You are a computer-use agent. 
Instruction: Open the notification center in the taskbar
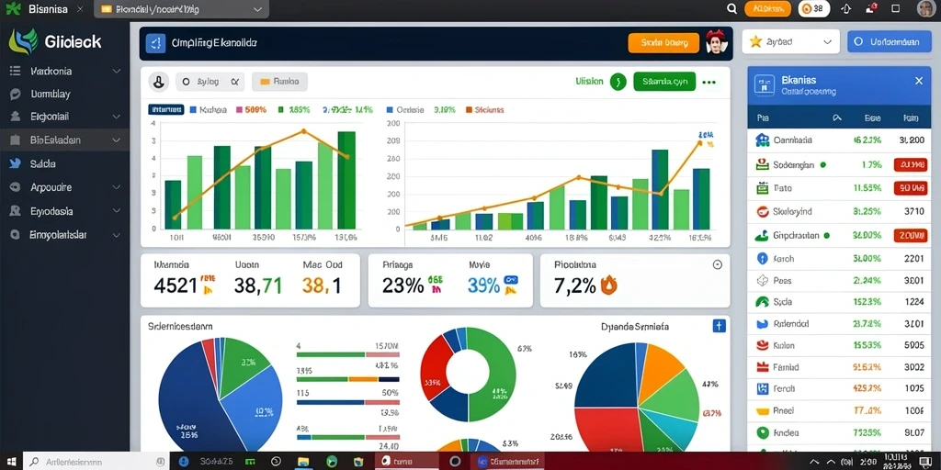tap(924, 462)
